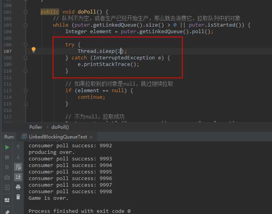The height and width of the screenshot is (214, 272).
Task: Click the Down the Stack Trace arrow
Action: point(18,157)
